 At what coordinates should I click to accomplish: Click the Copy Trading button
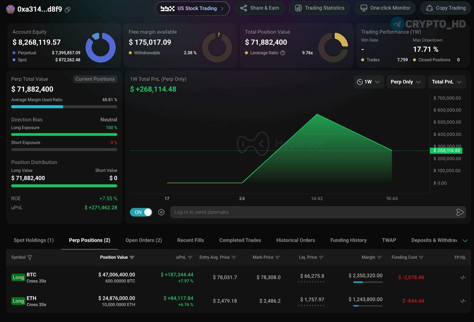coord(445,8)
